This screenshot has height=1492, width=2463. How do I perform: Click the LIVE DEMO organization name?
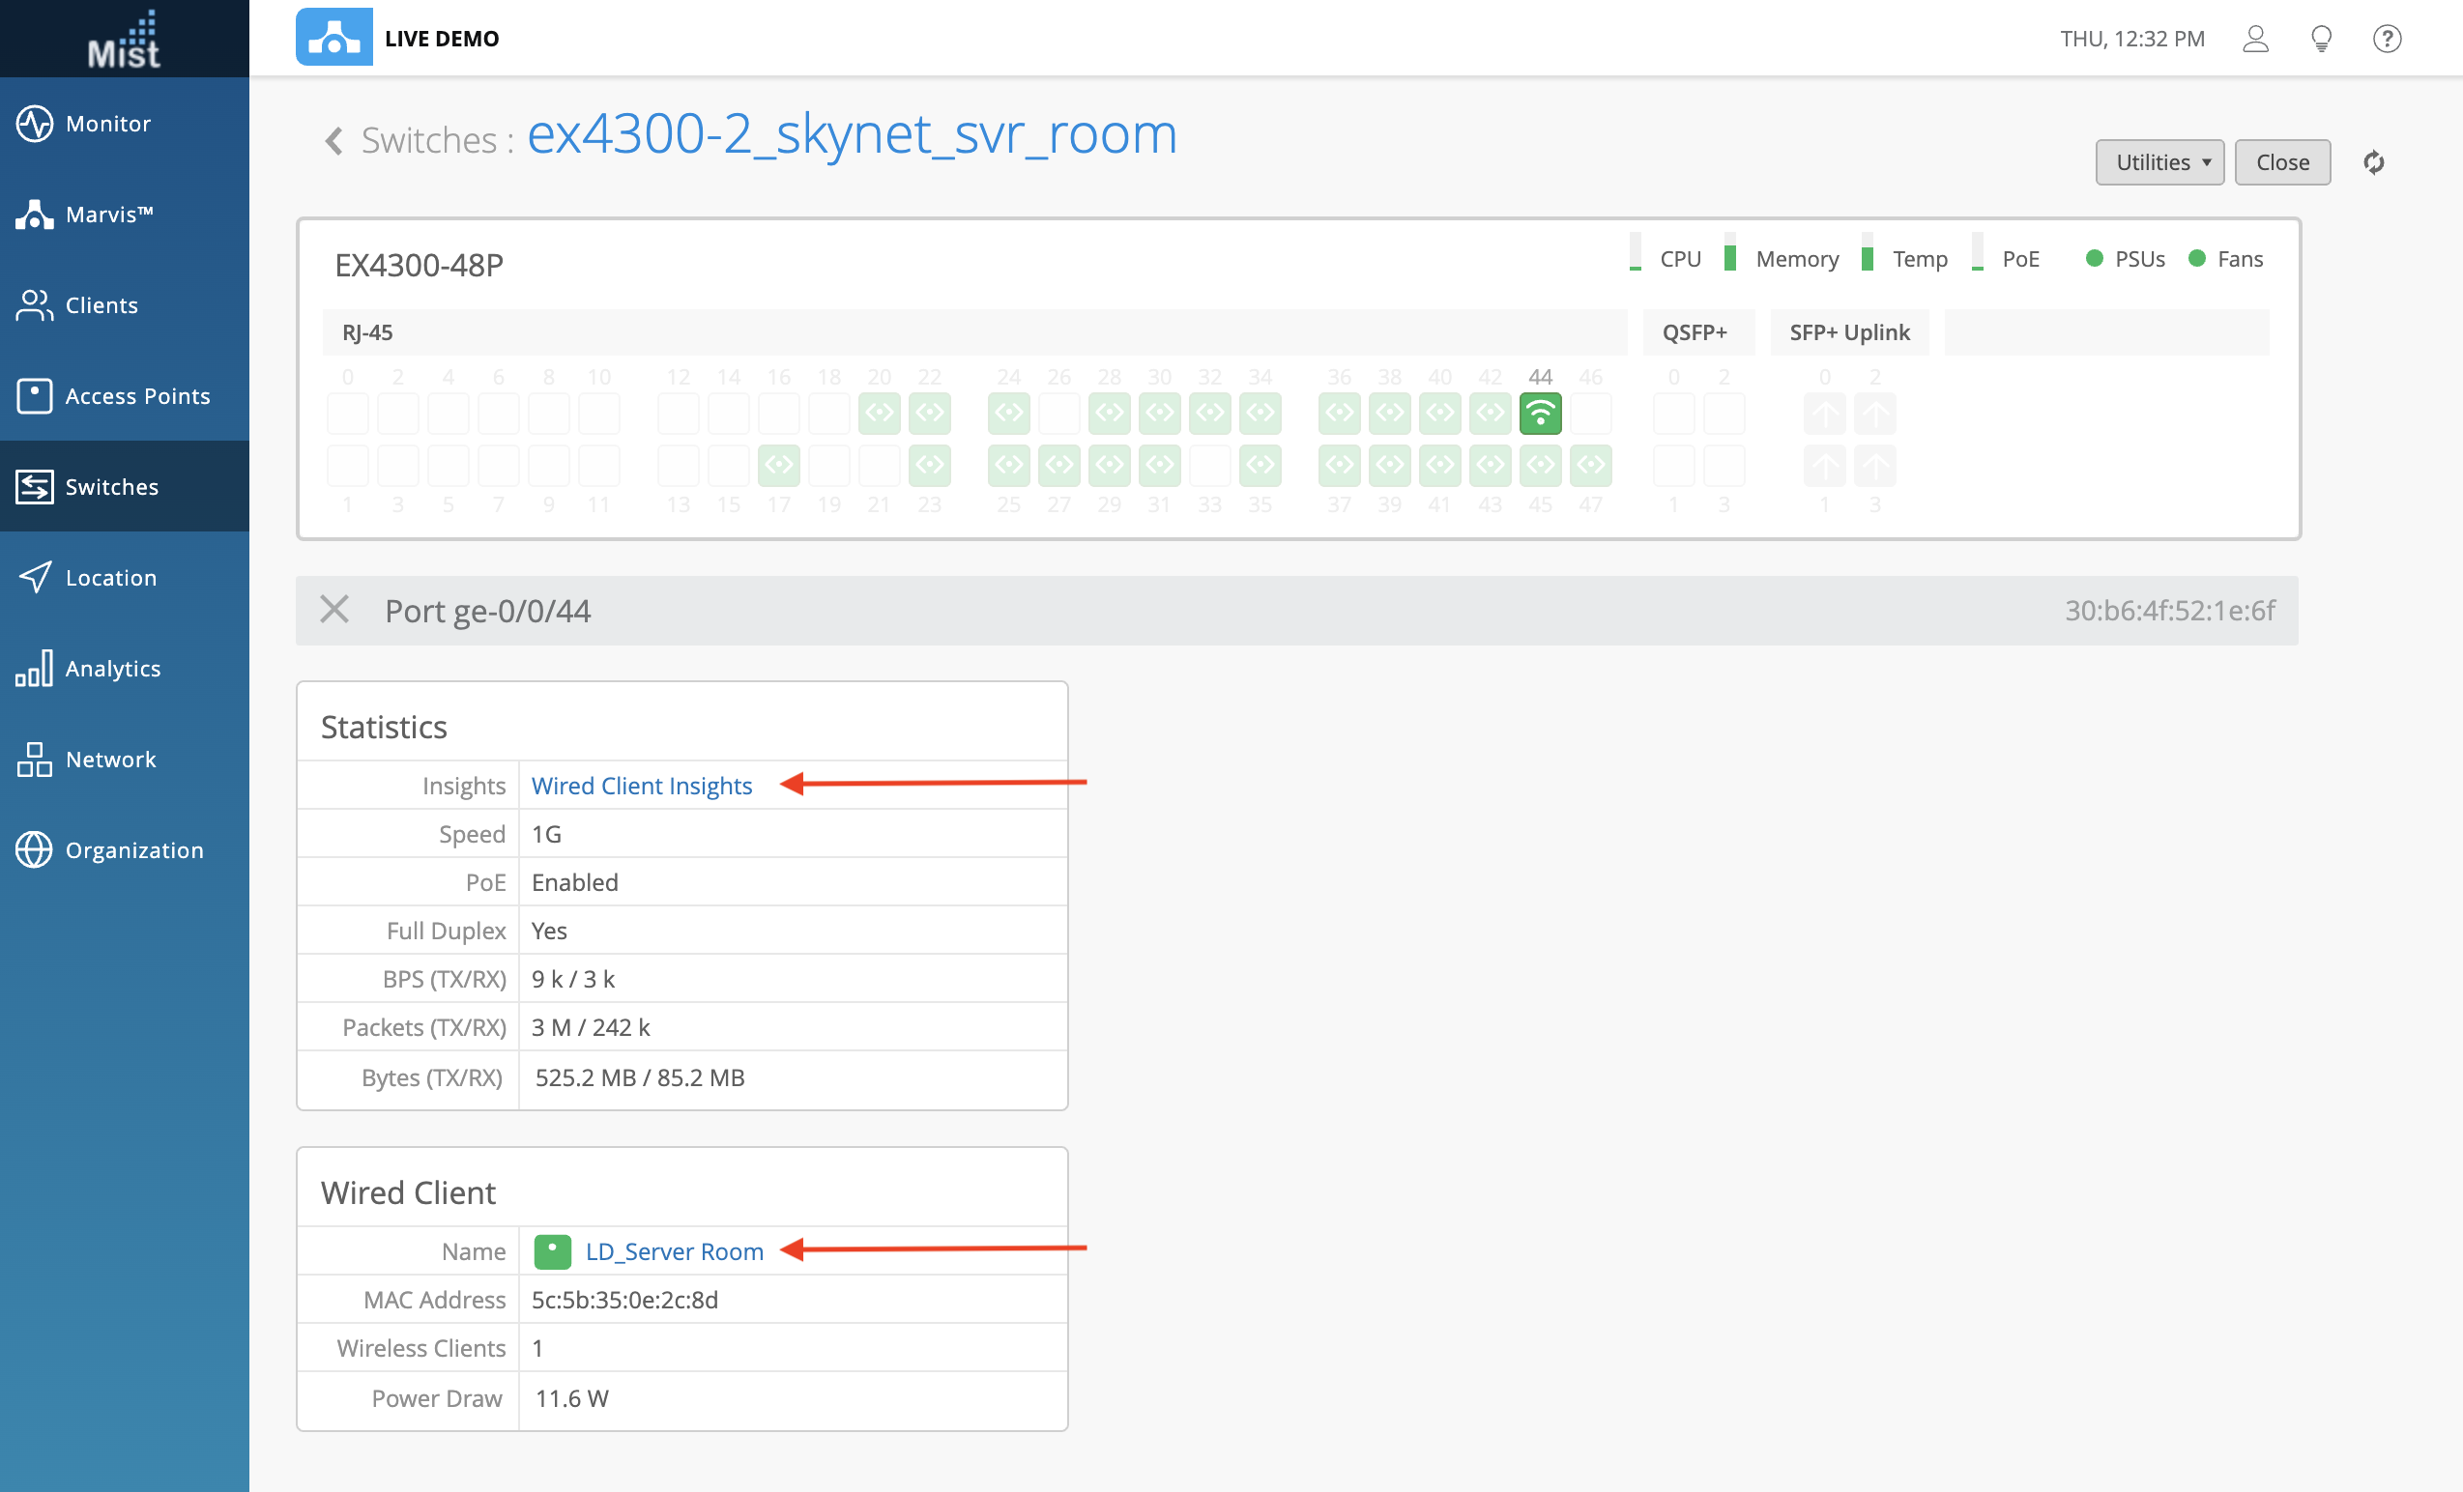point(442,39)
